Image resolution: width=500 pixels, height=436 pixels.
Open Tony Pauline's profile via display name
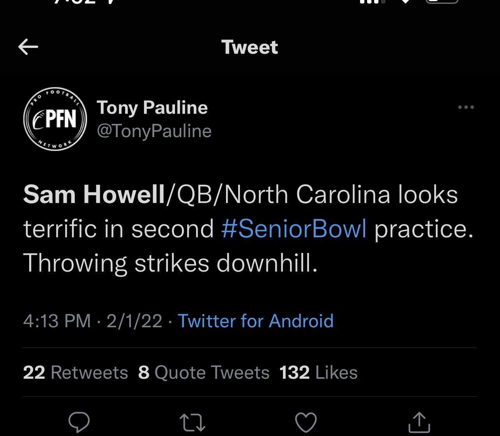[152, 108]
